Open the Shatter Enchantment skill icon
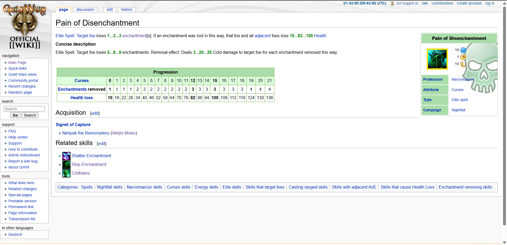The width and height of the screenshot is (507, 245). tap(66, 156)
